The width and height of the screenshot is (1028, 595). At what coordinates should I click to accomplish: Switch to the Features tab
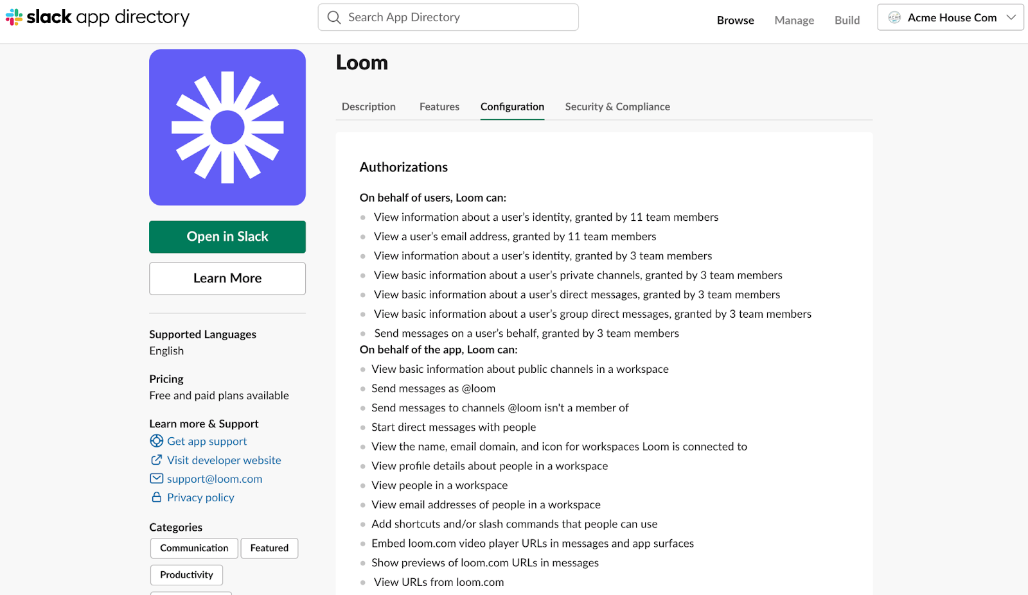tap(439, 107)
